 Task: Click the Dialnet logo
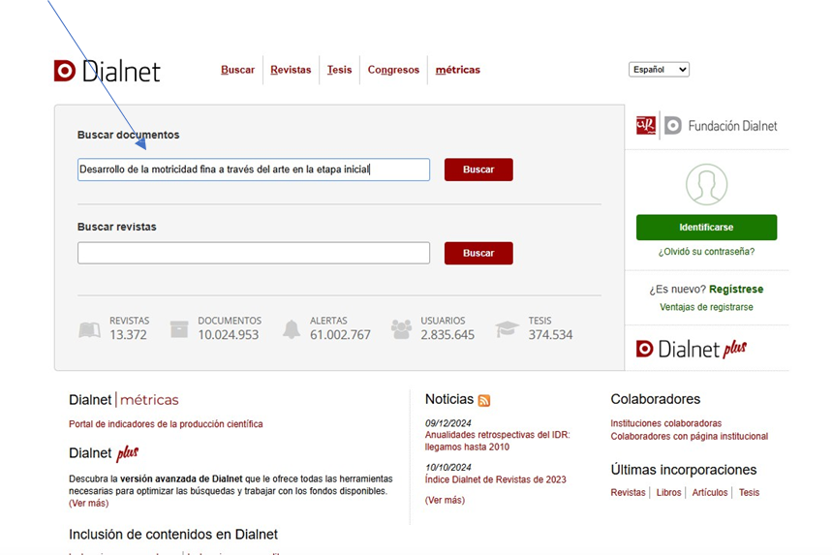pyautogui.click(x=107, y=71)
